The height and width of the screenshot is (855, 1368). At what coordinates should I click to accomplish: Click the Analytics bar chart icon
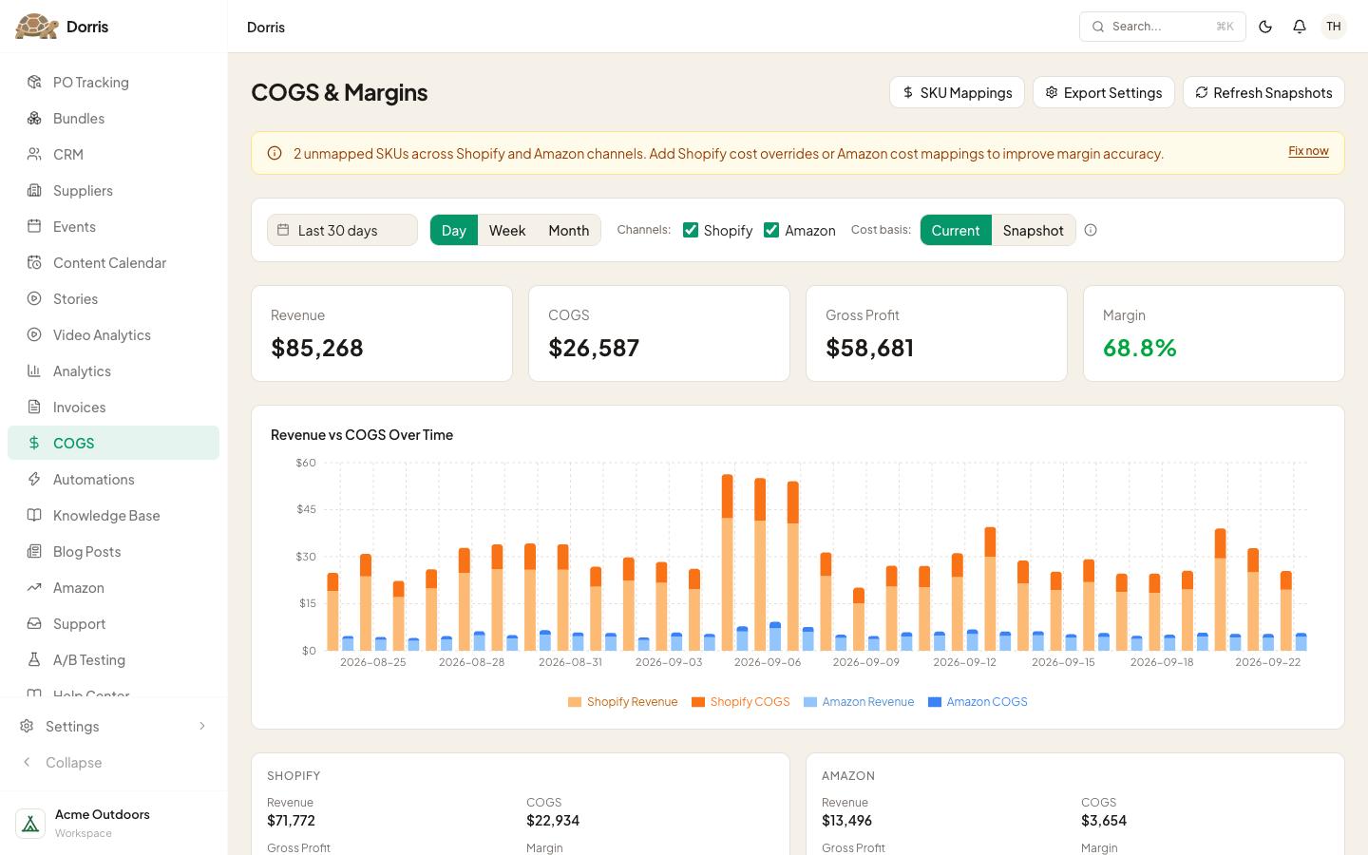point(34,370)
